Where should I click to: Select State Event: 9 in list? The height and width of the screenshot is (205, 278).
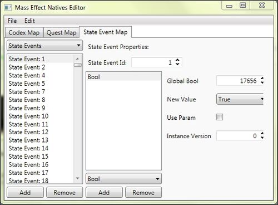point(41,108)
